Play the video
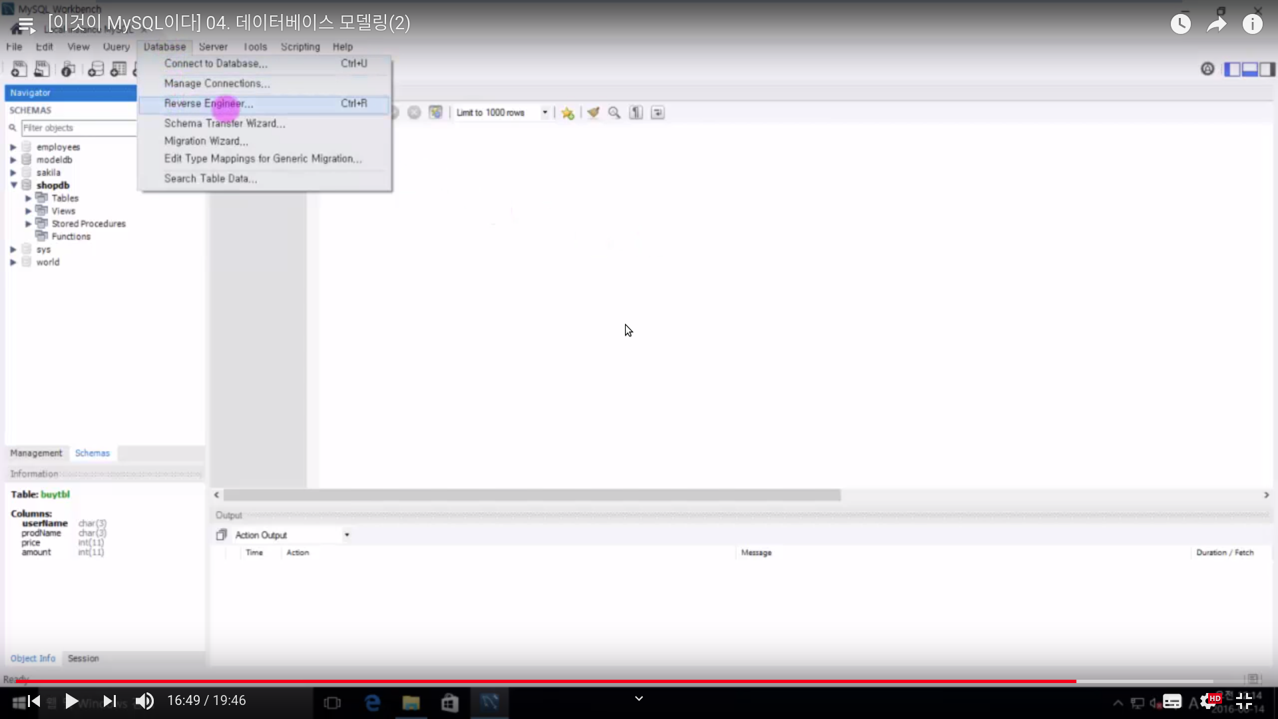 (x=71, y=701)
